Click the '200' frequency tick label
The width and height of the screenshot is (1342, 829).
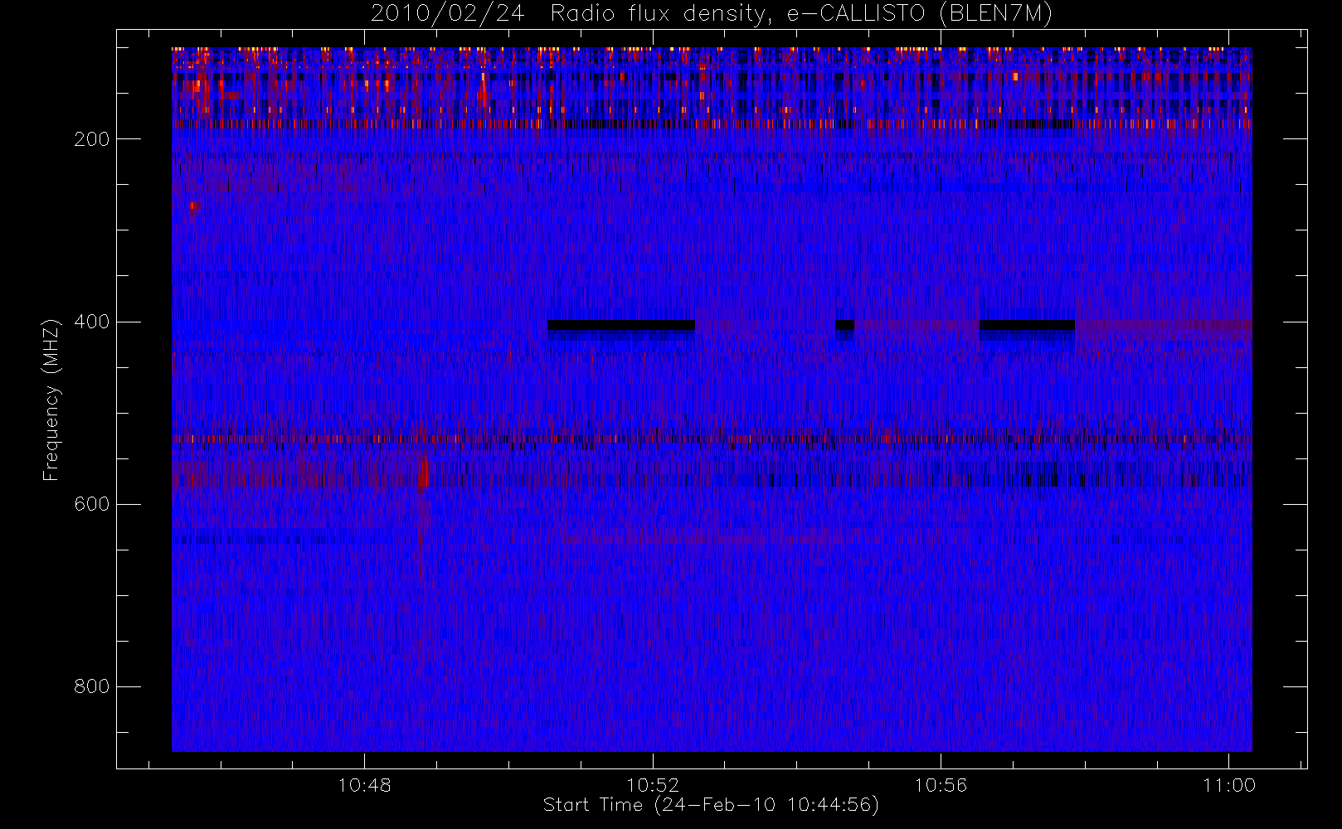[92, 139]
